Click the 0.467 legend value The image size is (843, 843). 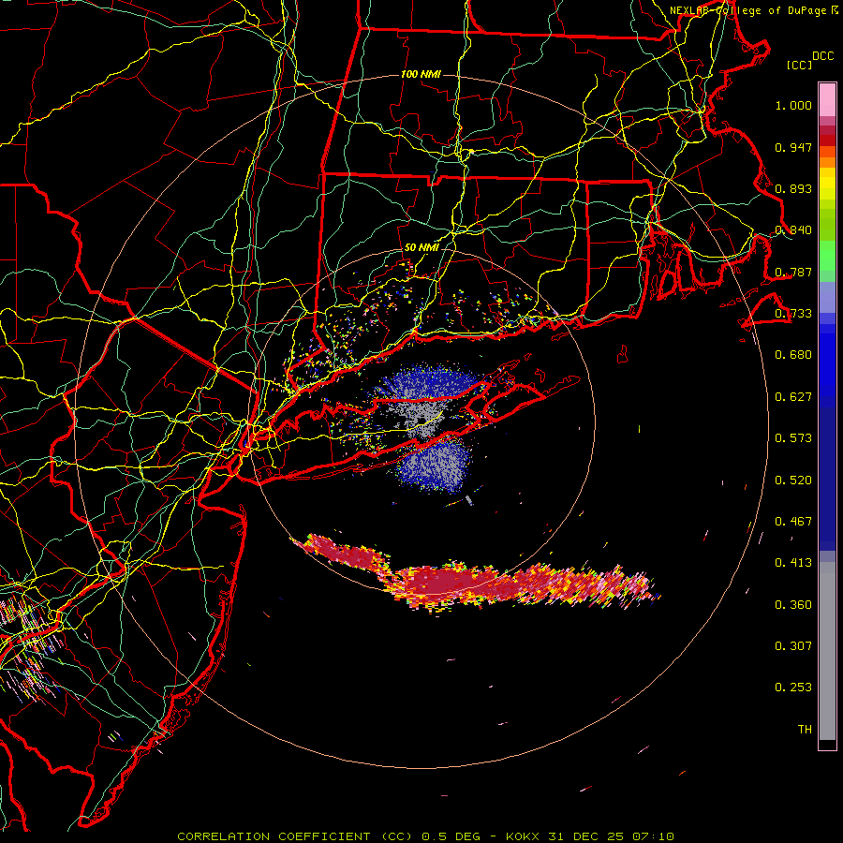pyautogui.click(x=793, y=522)
